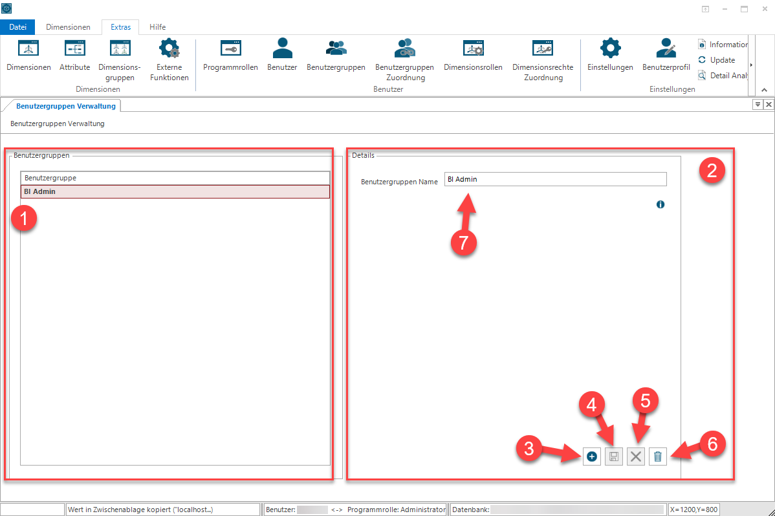Open the Attribute ribbon icon
The image size is (775, 516).
point(74,48)
